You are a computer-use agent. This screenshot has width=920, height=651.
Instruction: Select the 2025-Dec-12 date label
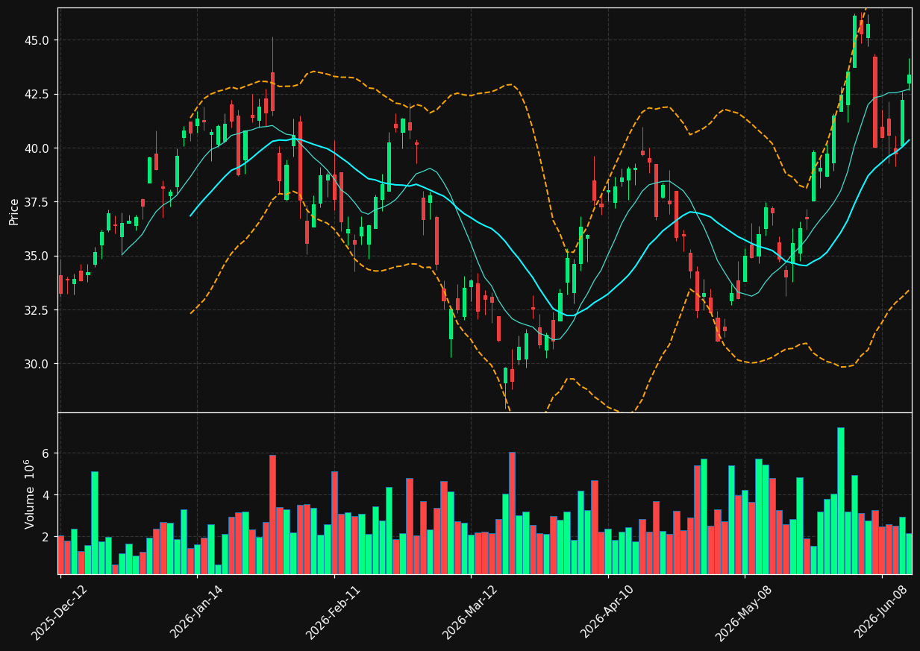coord(59,611)
